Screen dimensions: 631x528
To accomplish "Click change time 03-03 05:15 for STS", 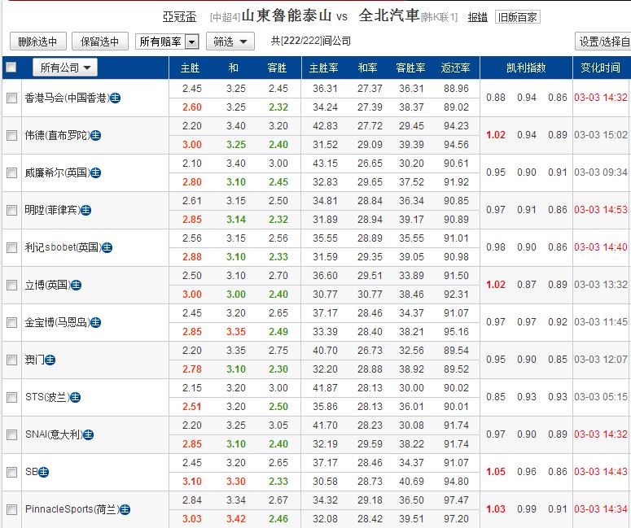I will coord(600,397).
